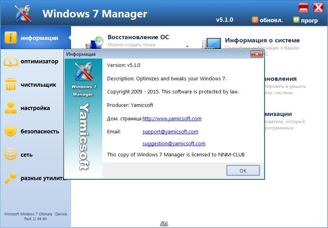Click the информация info icon in sidebar
This screenshot has width=328, height=228.
point(10,38)
